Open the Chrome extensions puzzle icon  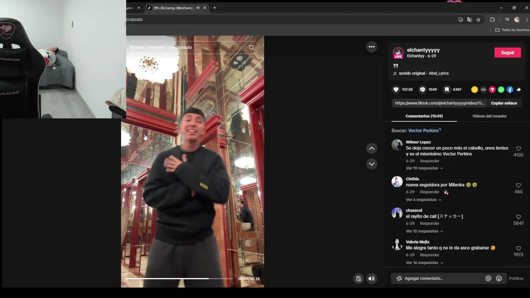pos(492,19)
